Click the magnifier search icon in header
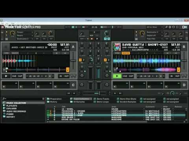The image size is (189, 141). pyautogui.click(x=166, y=27)
